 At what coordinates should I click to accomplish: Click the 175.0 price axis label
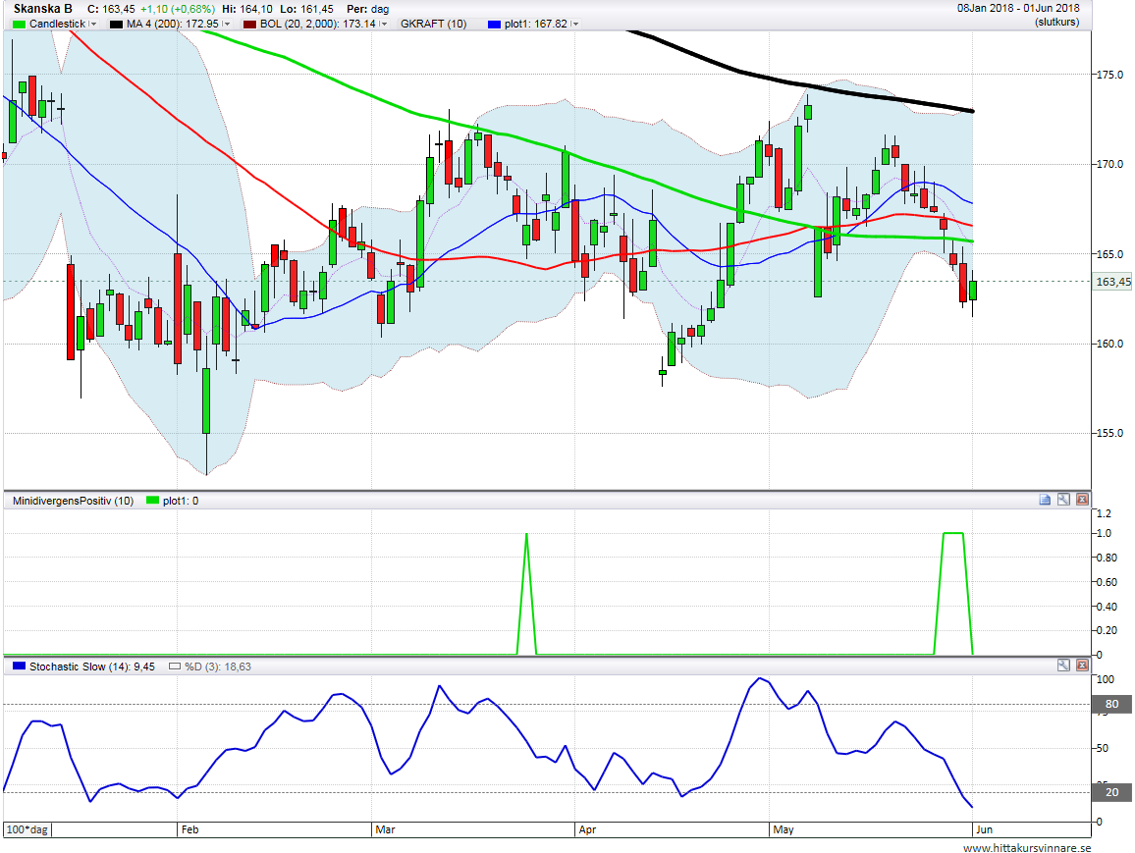pos(1109,75)
